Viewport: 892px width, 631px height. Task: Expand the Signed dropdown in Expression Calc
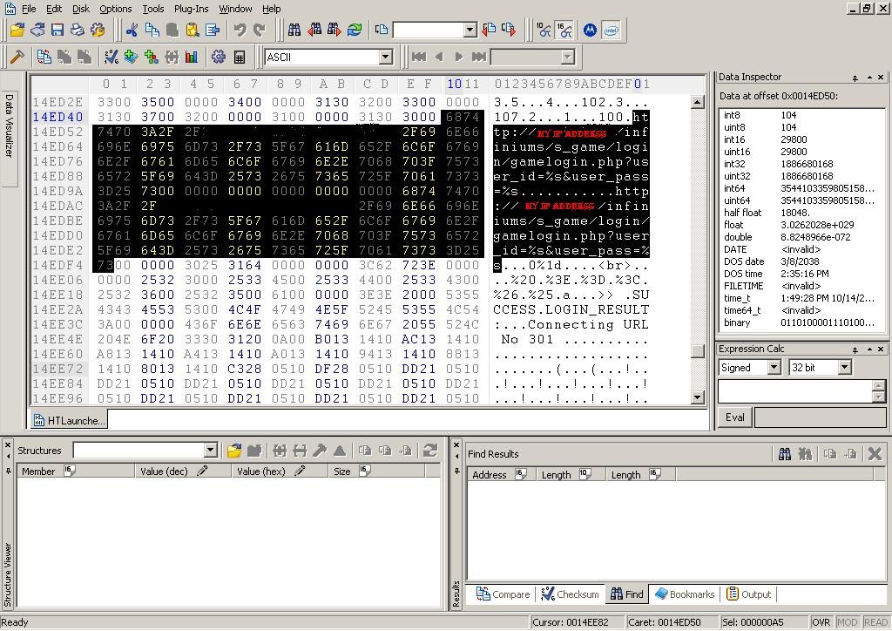pos(774,368)
